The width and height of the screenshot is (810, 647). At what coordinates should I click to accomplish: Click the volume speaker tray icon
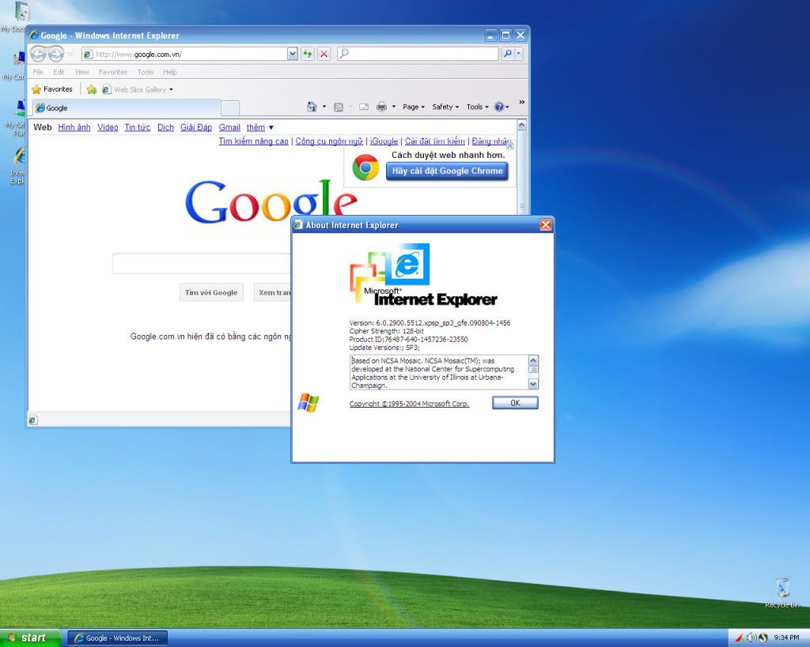pyautogui.click(x=751, y=638)
